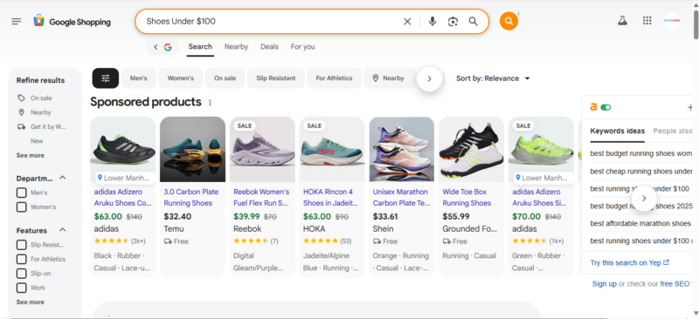Image resolution: width=699 pixels, height=319 pixels.
Task: Toggle the Ahrefs extension switch
Action: [606, 107]
